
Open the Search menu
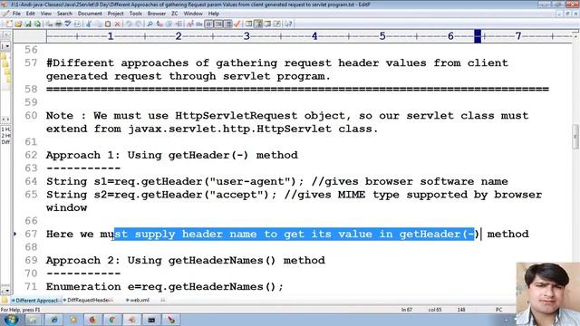(64, 14)
